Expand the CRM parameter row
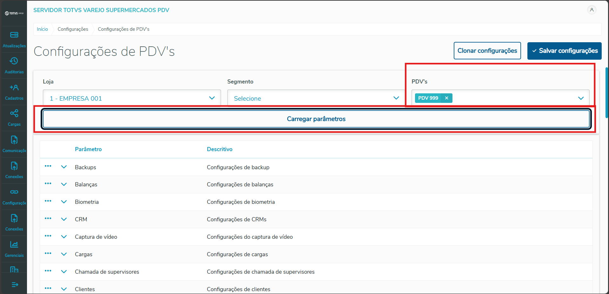This screenshot has width=609, height=294. 64,219
